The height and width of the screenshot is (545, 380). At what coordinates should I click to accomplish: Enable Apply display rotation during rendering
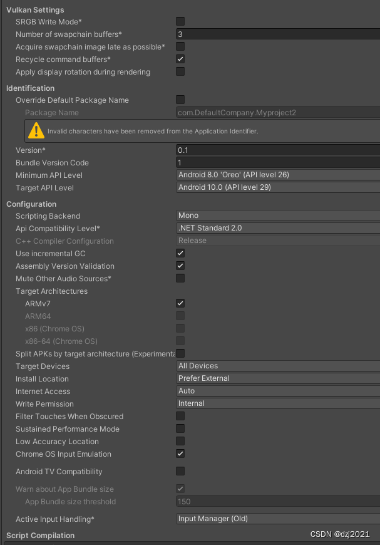point(180,72)
